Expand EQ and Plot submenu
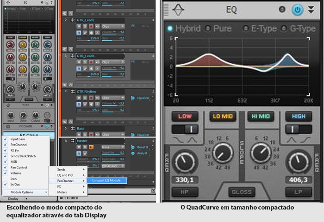 68,175
